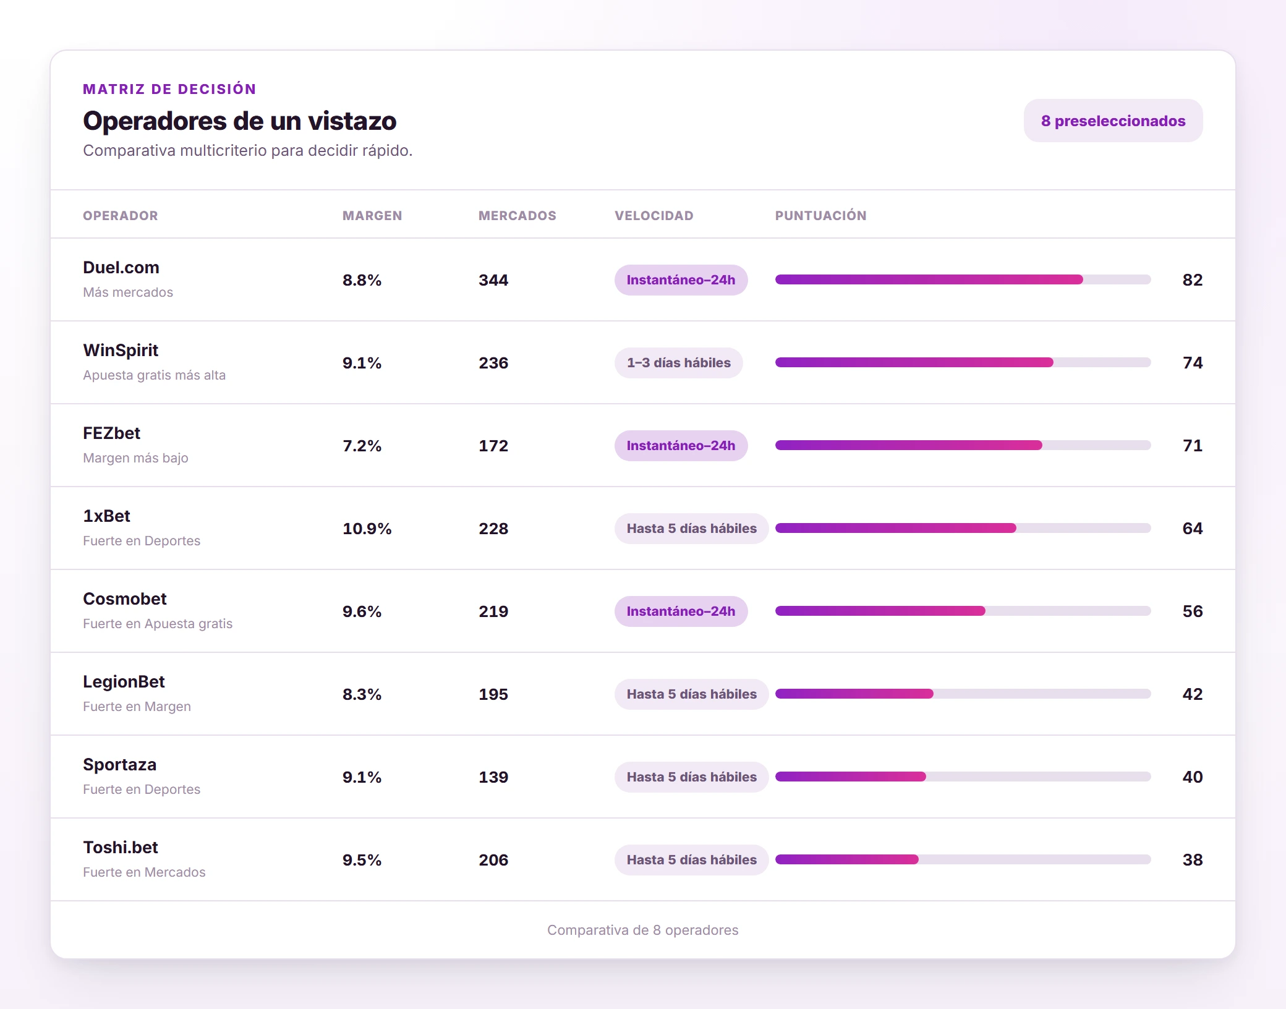Open the FEZbet operator name
This screenshot has width=1286, height=1009.
[x=111, y=433]
